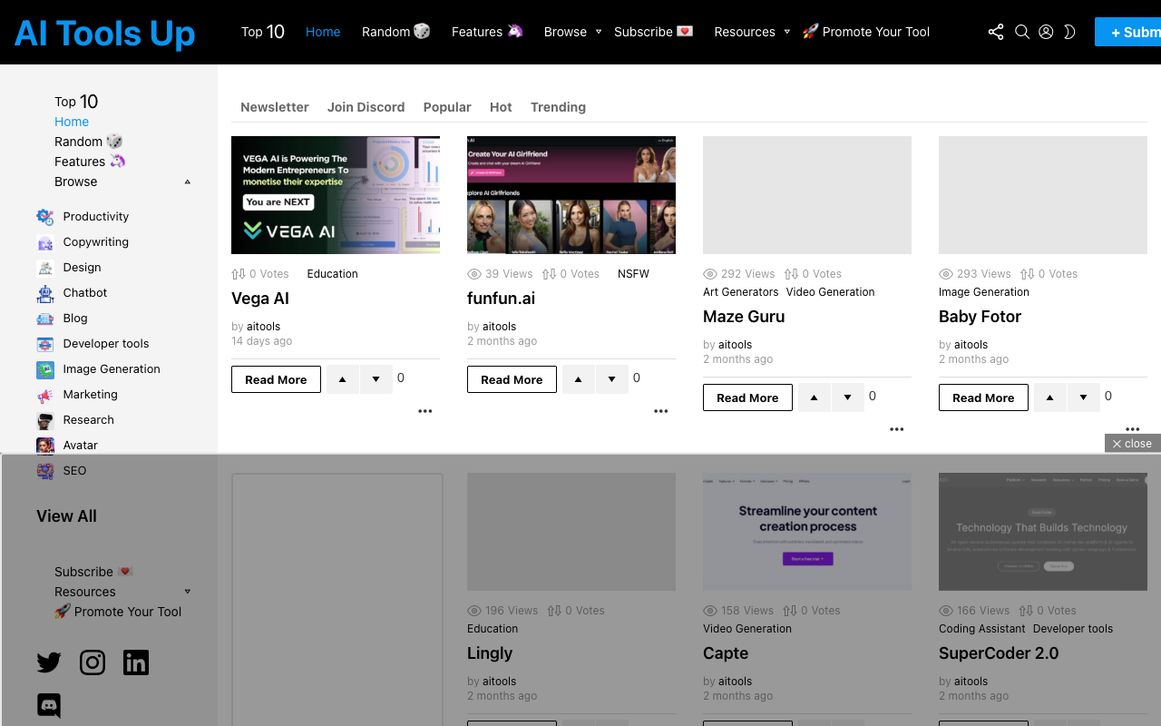This screenshot has width=1161, height=726.
Task: Go to Top 10 in top navigation
Action: coord(263,32)
